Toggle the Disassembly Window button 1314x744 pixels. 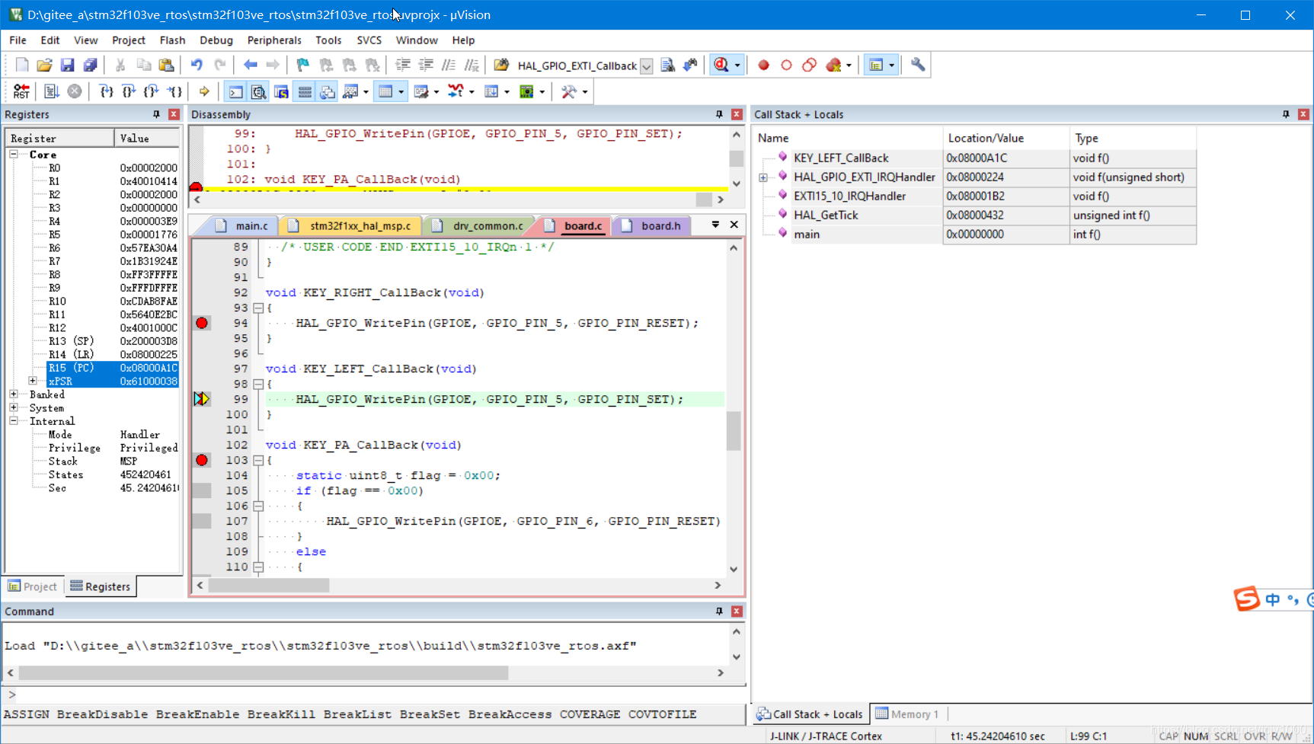(x=259, y=91)
